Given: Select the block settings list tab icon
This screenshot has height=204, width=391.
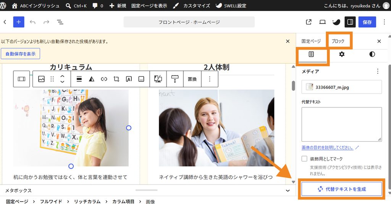Looking at the screenshot, I should coord(311,54).
